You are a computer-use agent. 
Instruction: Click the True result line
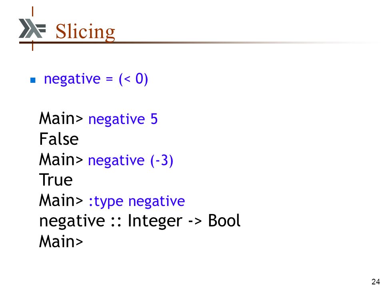(x=56, y=180)
